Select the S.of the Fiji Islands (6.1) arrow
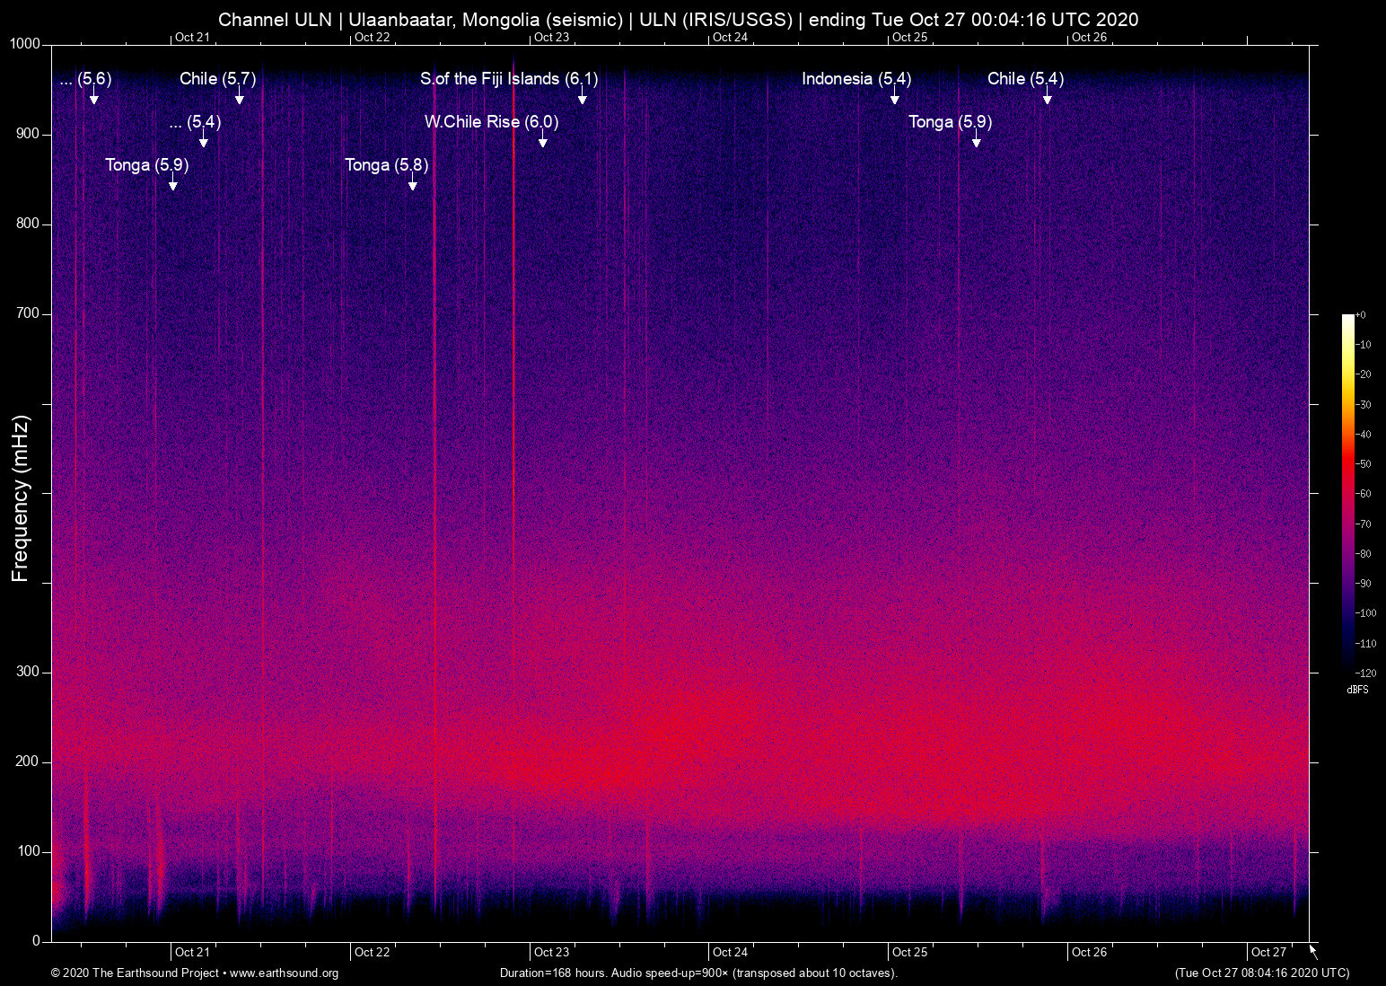The height and width of the screenshot is (986, 1386). coord(582,97)
